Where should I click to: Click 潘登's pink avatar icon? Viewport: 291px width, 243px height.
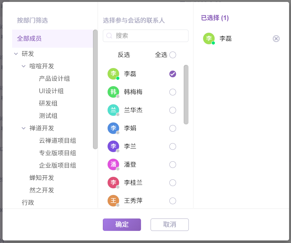pyautogui.click(x=113, y=164)
